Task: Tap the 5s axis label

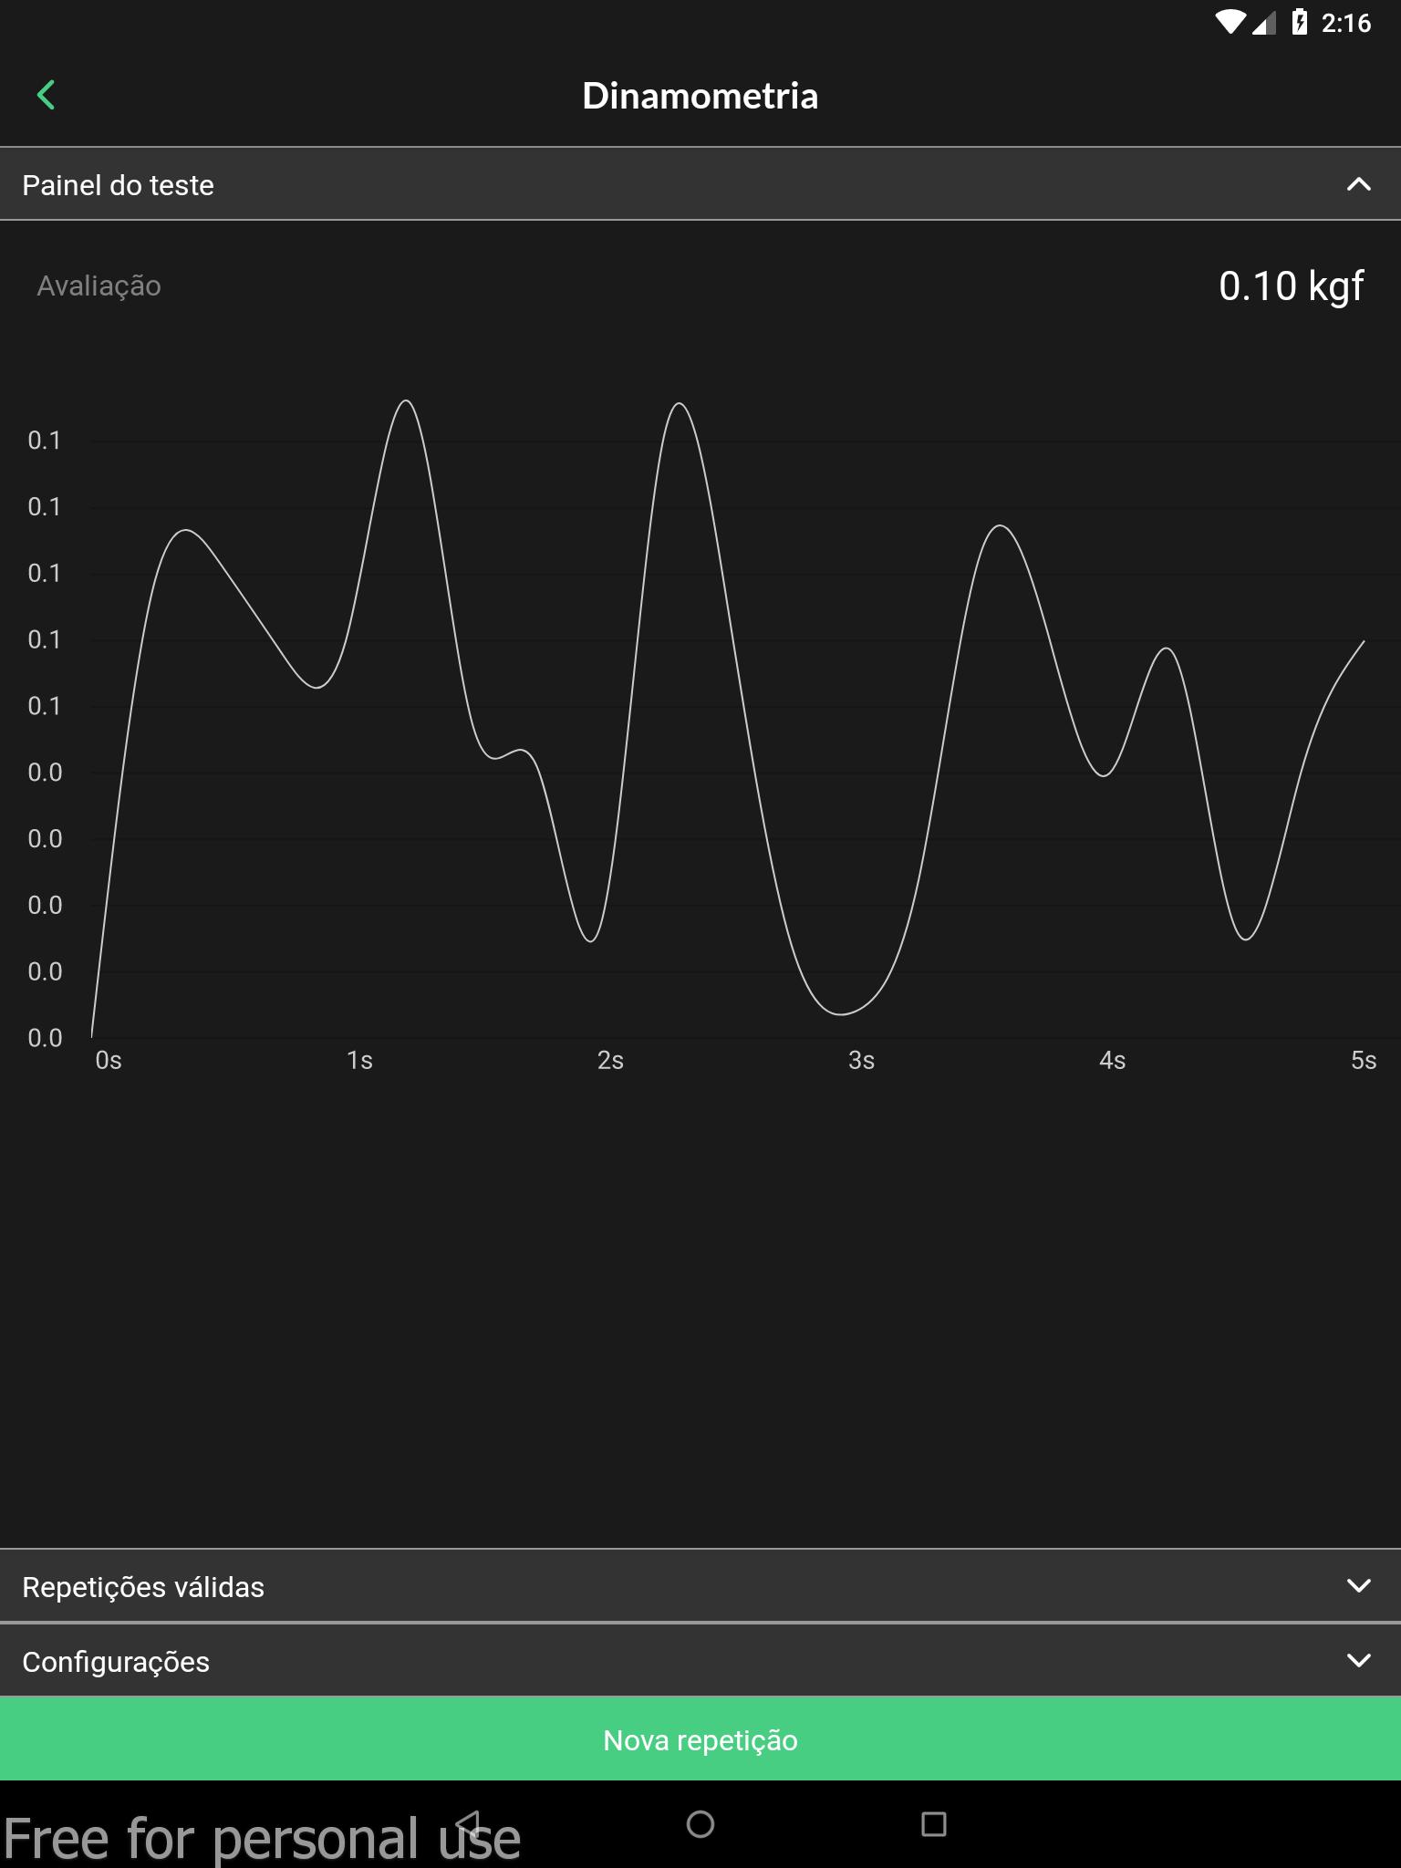Action: pos(1363,1060)
